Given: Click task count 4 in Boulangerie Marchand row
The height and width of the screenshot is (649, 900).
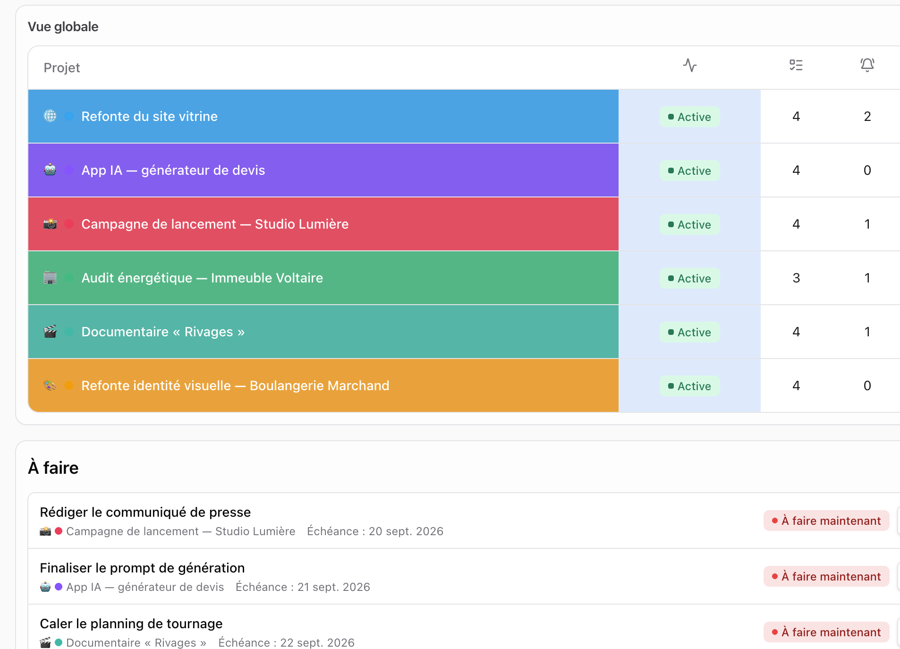Looking at the screenshot, I should click(796, 385).
